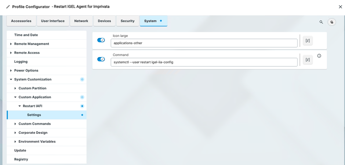Image resolution: width=345 pixels, height=165 pixels.
Task: Click the info icon next to Command
Action: tap(319, 56)
